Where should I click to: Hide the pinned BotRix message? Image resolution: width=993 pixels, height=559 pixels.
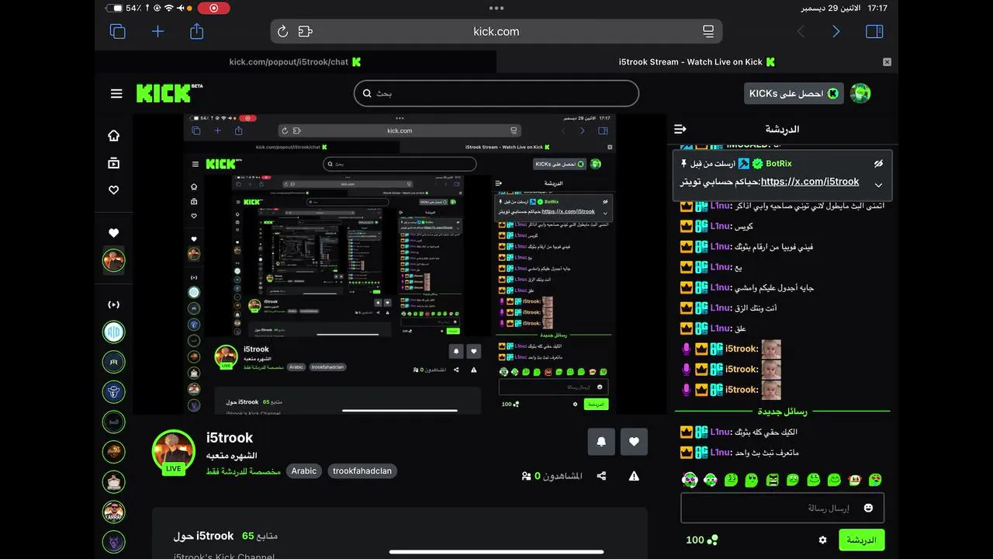tap(878, 164)
